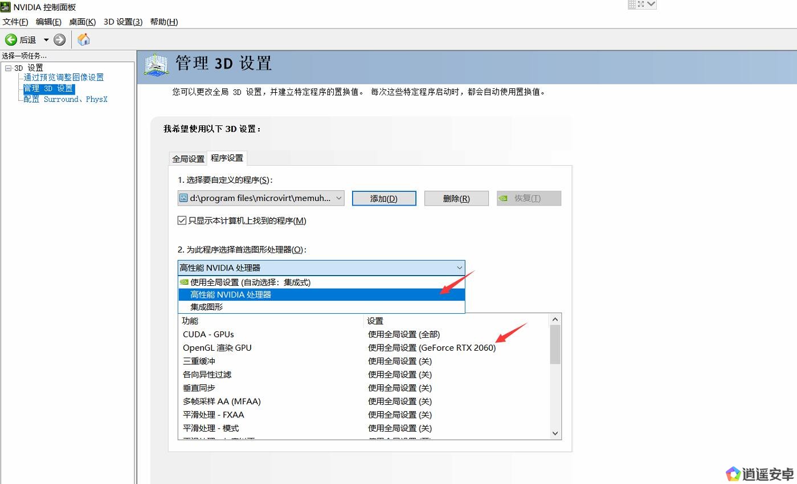Toggle 只显示本计算机上找到的程序 checkbox
This screenshot has height=484, width=797.
pyautogui.click(x=182, y=221)
